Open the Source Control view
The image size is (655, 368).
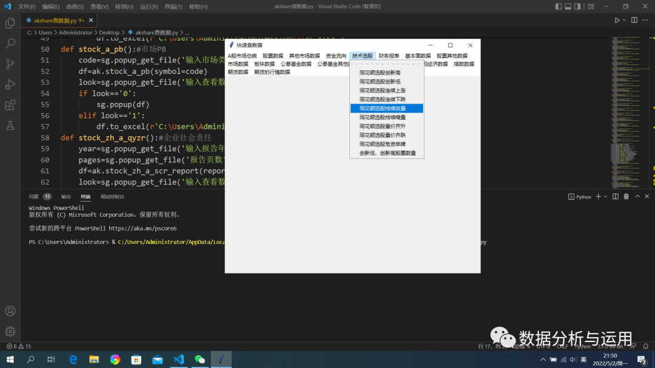(10, 64)
